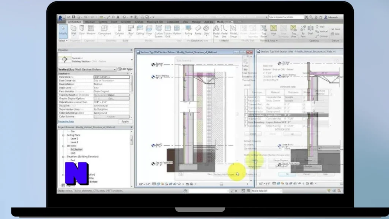This screenshot has width=389, height=219.
Task: Select the Vertical opening tool
Action: pyautogui.click(x=321, y=32)
